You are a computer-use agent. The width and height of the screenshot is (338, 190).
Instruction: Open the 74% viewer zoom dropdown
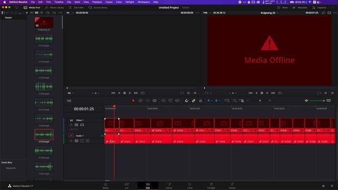tap(206, 13)
